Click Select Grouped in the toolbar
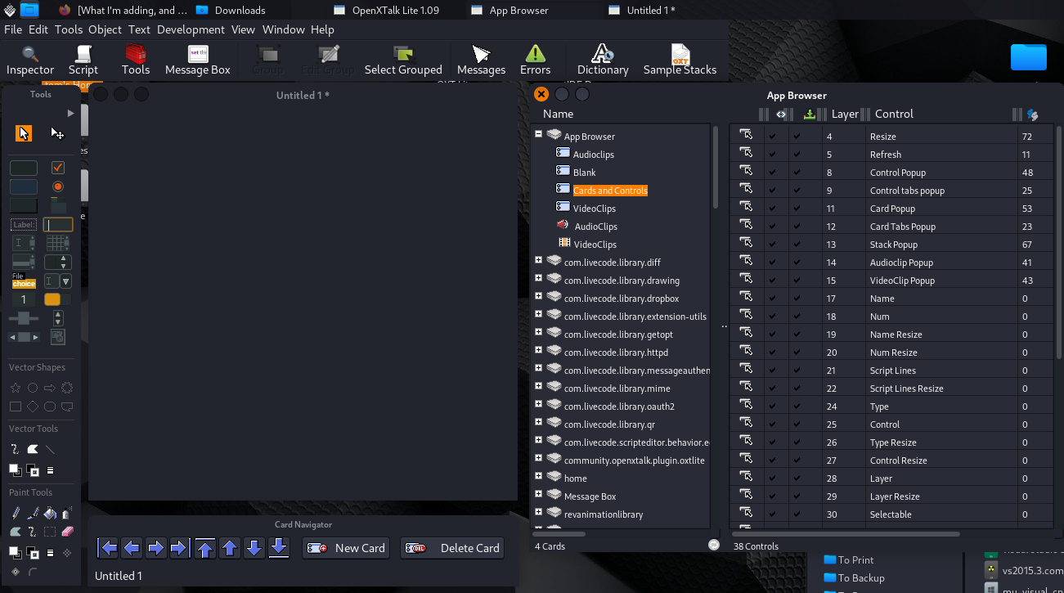Image resolution: width=1064 pixels, height=593 pixels. [403, 61]
